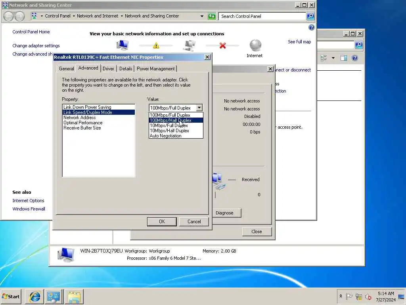
Task: Click Show desktop button
Action: [402, 296]
